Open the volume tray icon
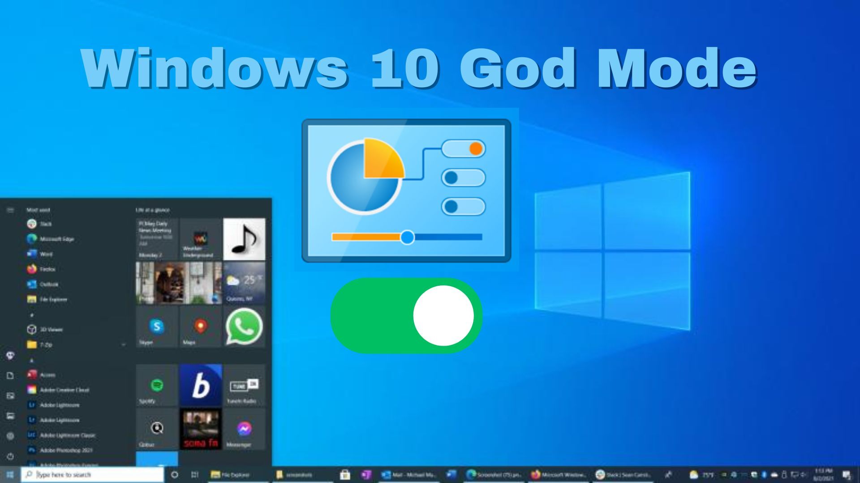860x483 pixels. point(804,475)
